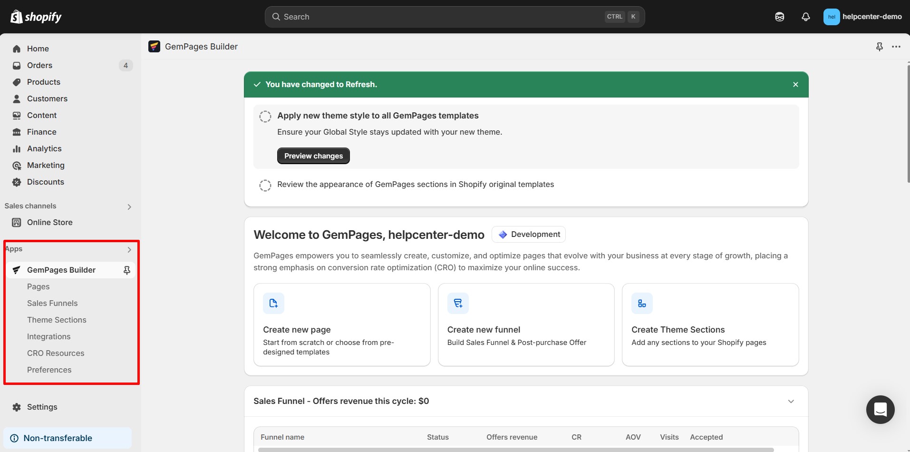Image resolution: width=910 pixels, height=452 pixels.
Task: Click the pin icon in app header
Action: (x=879, y=47)
